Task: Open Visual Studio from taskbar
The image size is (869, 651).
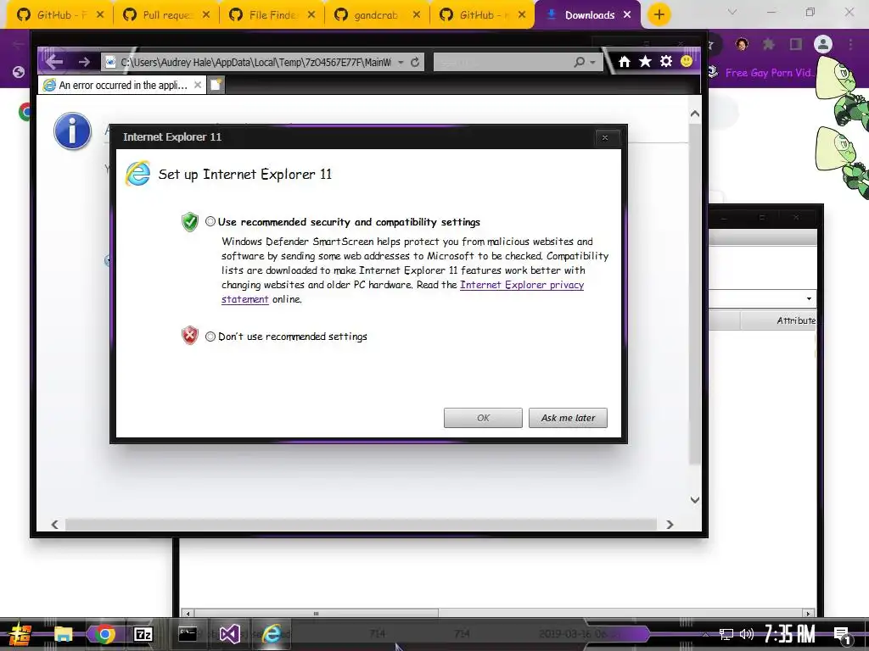Action: pyautogui.click(x=229, y=634)
